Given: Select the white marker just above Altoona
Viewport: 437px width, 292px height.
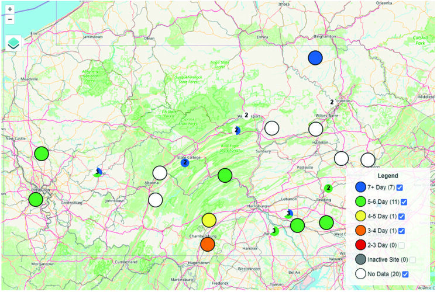Looking at the screenshot, I should 160,173.
